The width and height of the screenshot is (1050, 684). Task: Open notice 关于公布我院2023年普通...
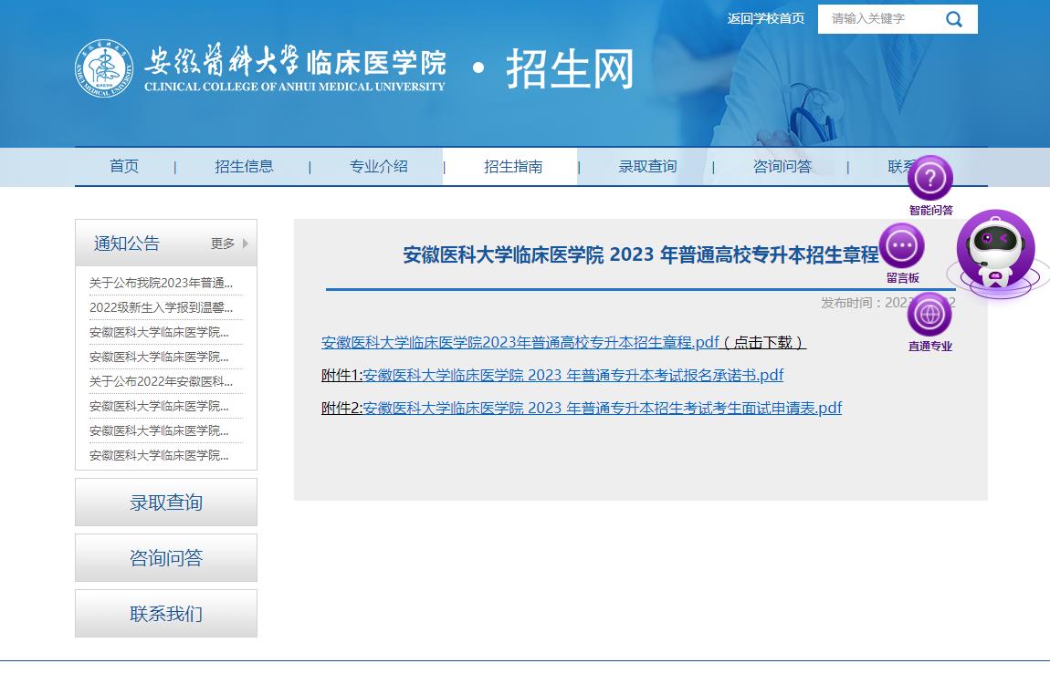tap(161, 283)
